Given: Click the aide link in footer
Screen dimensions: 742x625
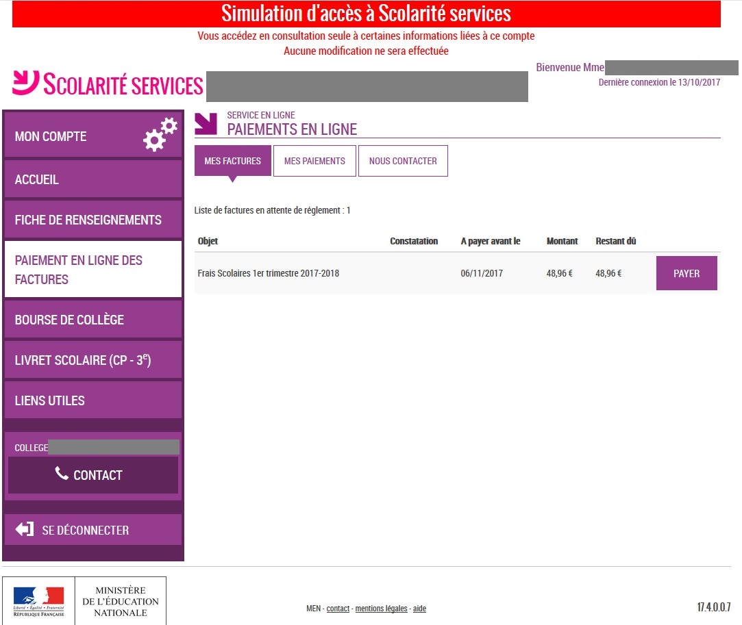Looking at the screenshot, I should pyautogui.click(x=419, y=609).
